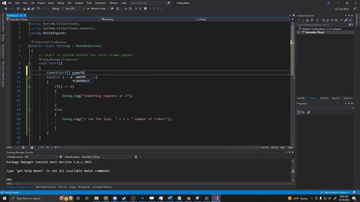Expand the Assembly-CSharp project node
360x202 pixels.
point(299,33)
